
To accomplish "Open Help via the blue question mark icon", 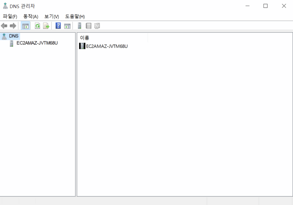I will click(x=58, y=26).
